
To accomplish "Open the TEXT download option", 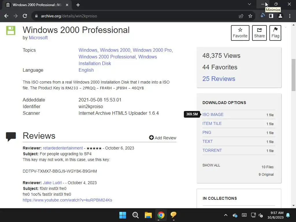I will point(208,141).
